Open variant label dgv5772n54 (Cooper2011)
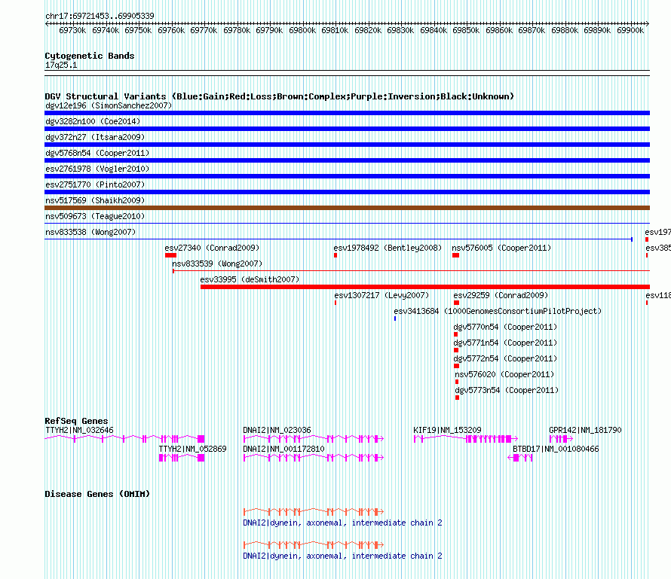 coord(505,358)
